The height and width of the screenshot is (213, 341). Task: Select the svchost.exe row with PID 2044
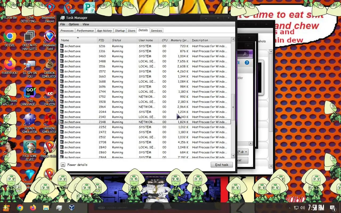pos(145,112)
